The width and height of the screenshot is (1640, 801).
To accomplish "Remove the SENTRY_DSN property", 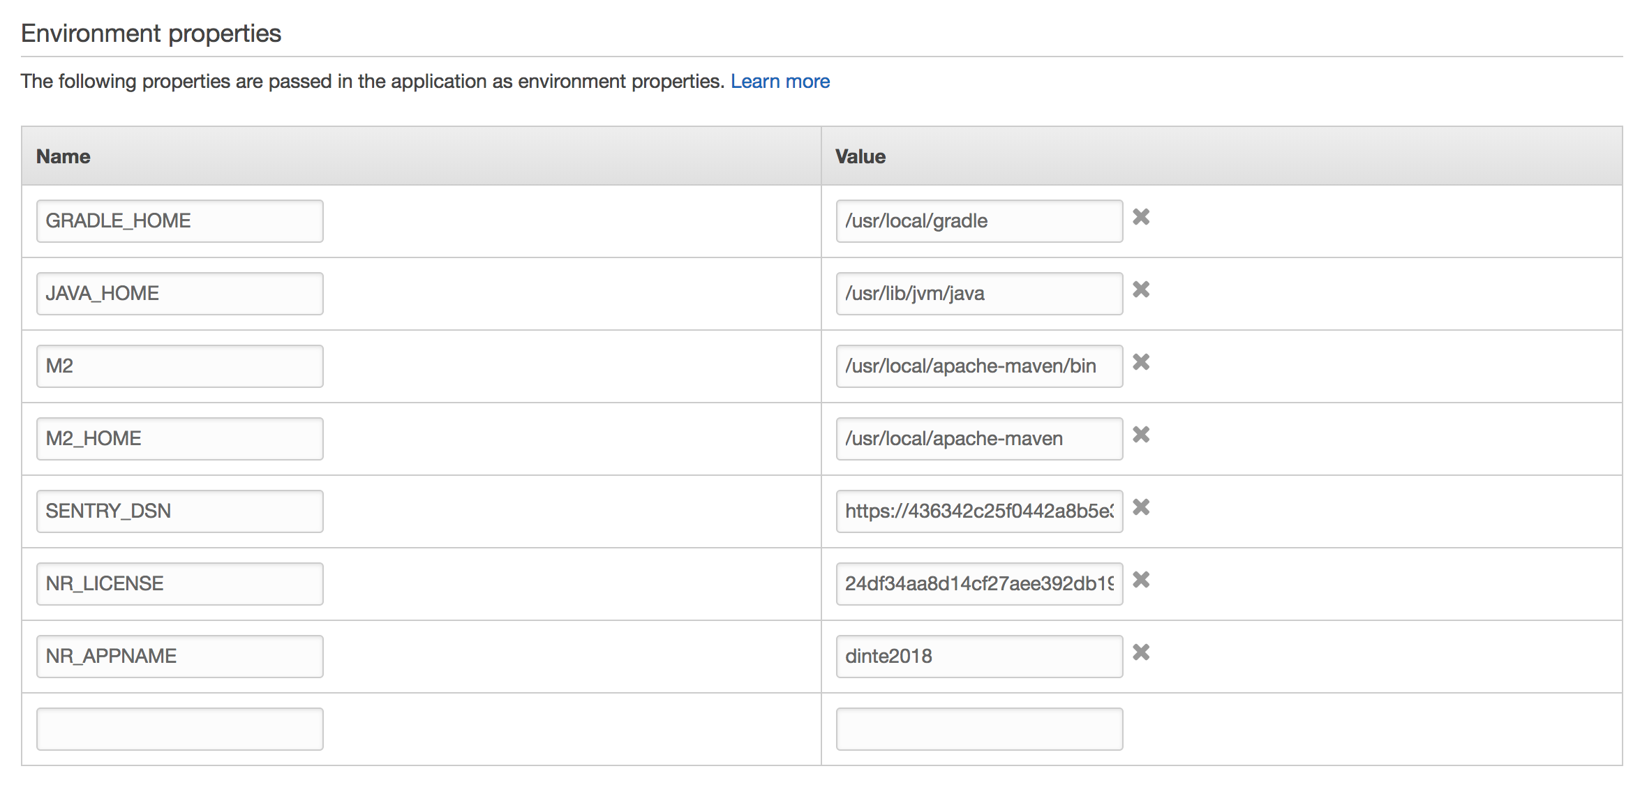I will click(x=1140, y=507).
